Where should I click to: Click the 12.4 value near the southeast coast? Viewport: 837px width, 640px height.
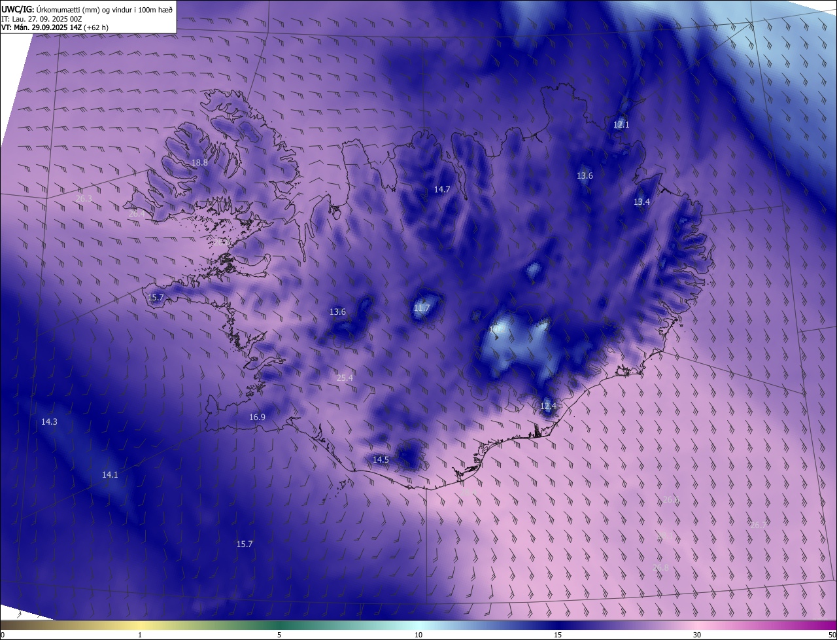pos(548,406)
